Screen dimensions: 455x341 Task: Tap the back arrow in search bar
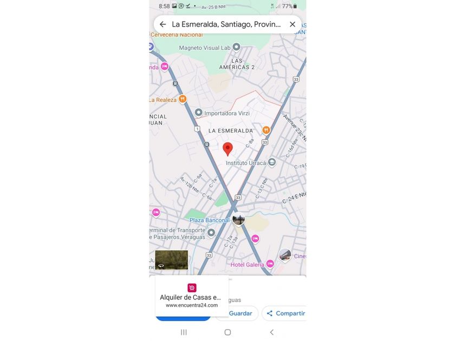(163, 24)
